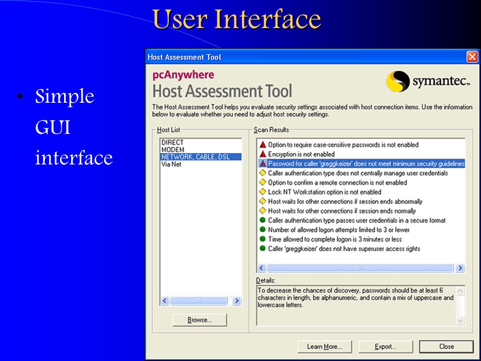Click Host List scroll right arrow

point(236,300)
